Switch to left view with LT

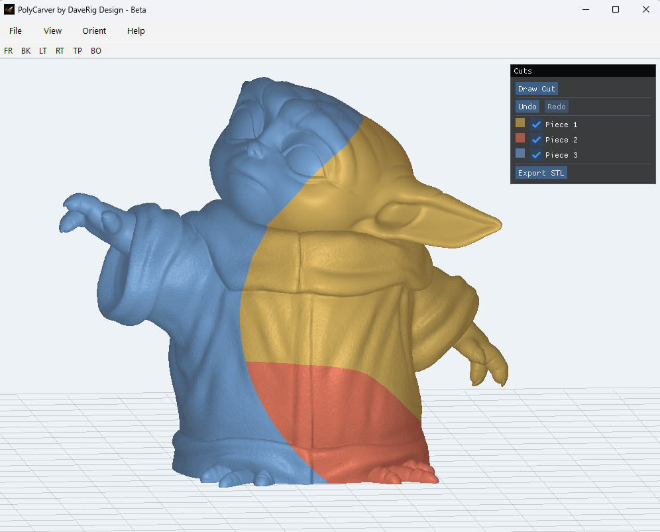tap(43, 51)
